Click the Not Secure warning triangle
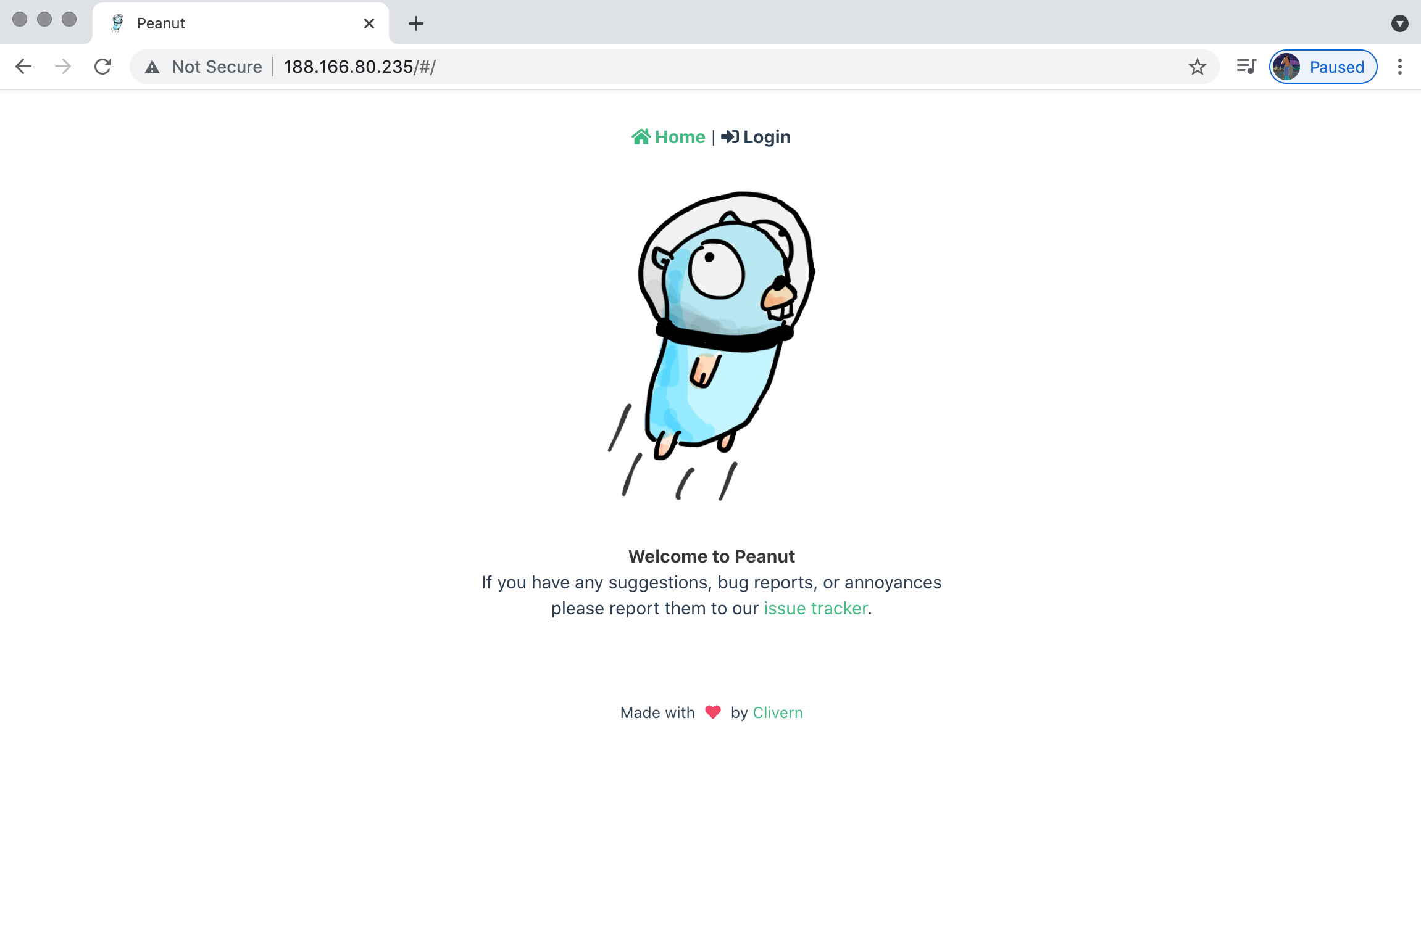Image resolution: width=1421 pixels, height=940 pixels. [152, 67]
